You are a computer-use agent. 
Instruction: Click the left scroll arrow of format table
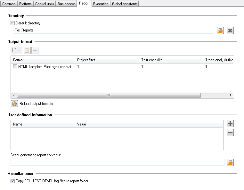[x=14, y=95]
